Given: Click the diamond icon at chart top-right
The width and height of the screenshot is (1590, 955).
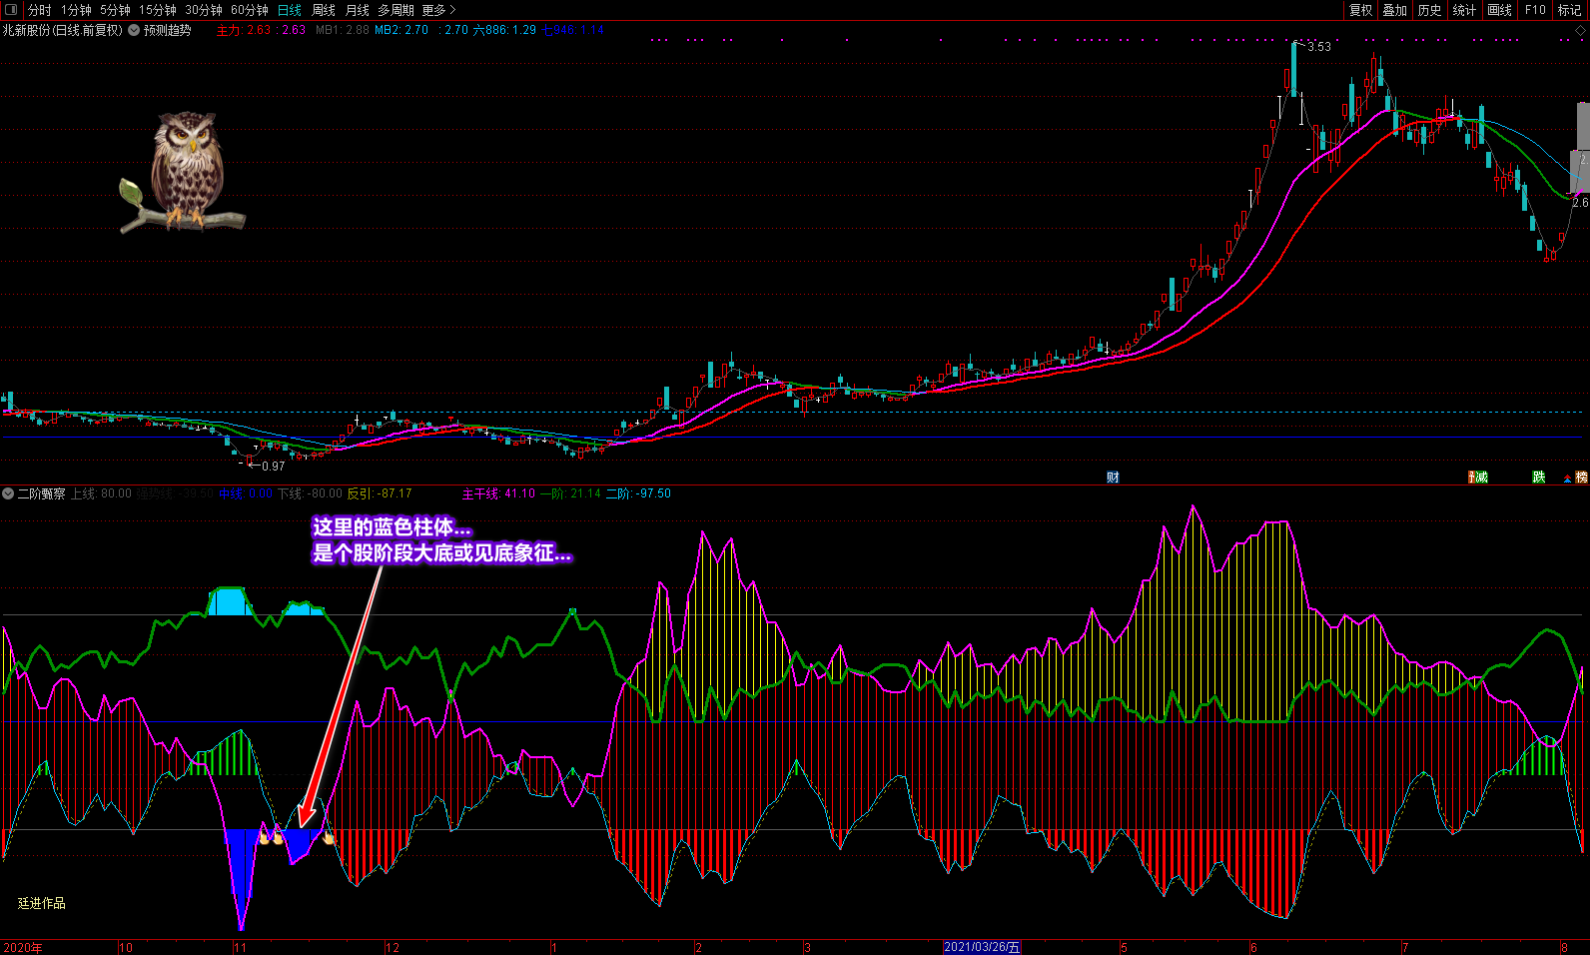Looking at the screenshot, I should click(x=1580, y=31).
